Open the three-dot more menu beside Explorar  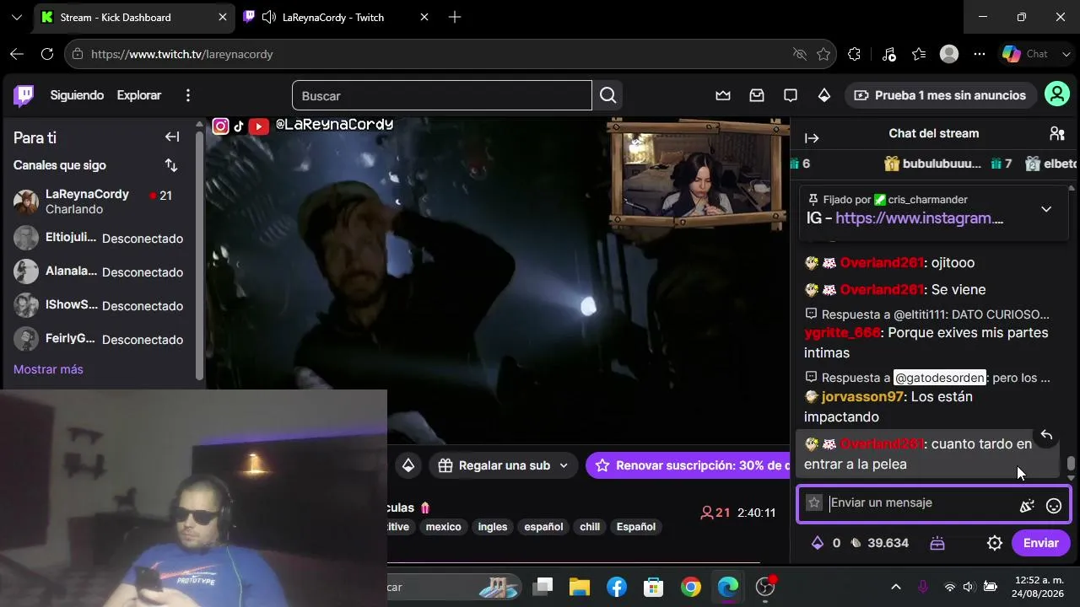[188, 95]
